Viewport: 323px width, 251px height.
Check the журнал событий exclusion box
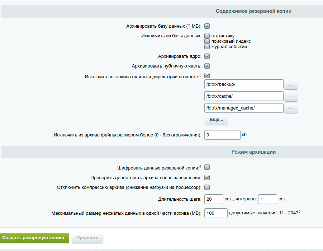coord(207,46)
